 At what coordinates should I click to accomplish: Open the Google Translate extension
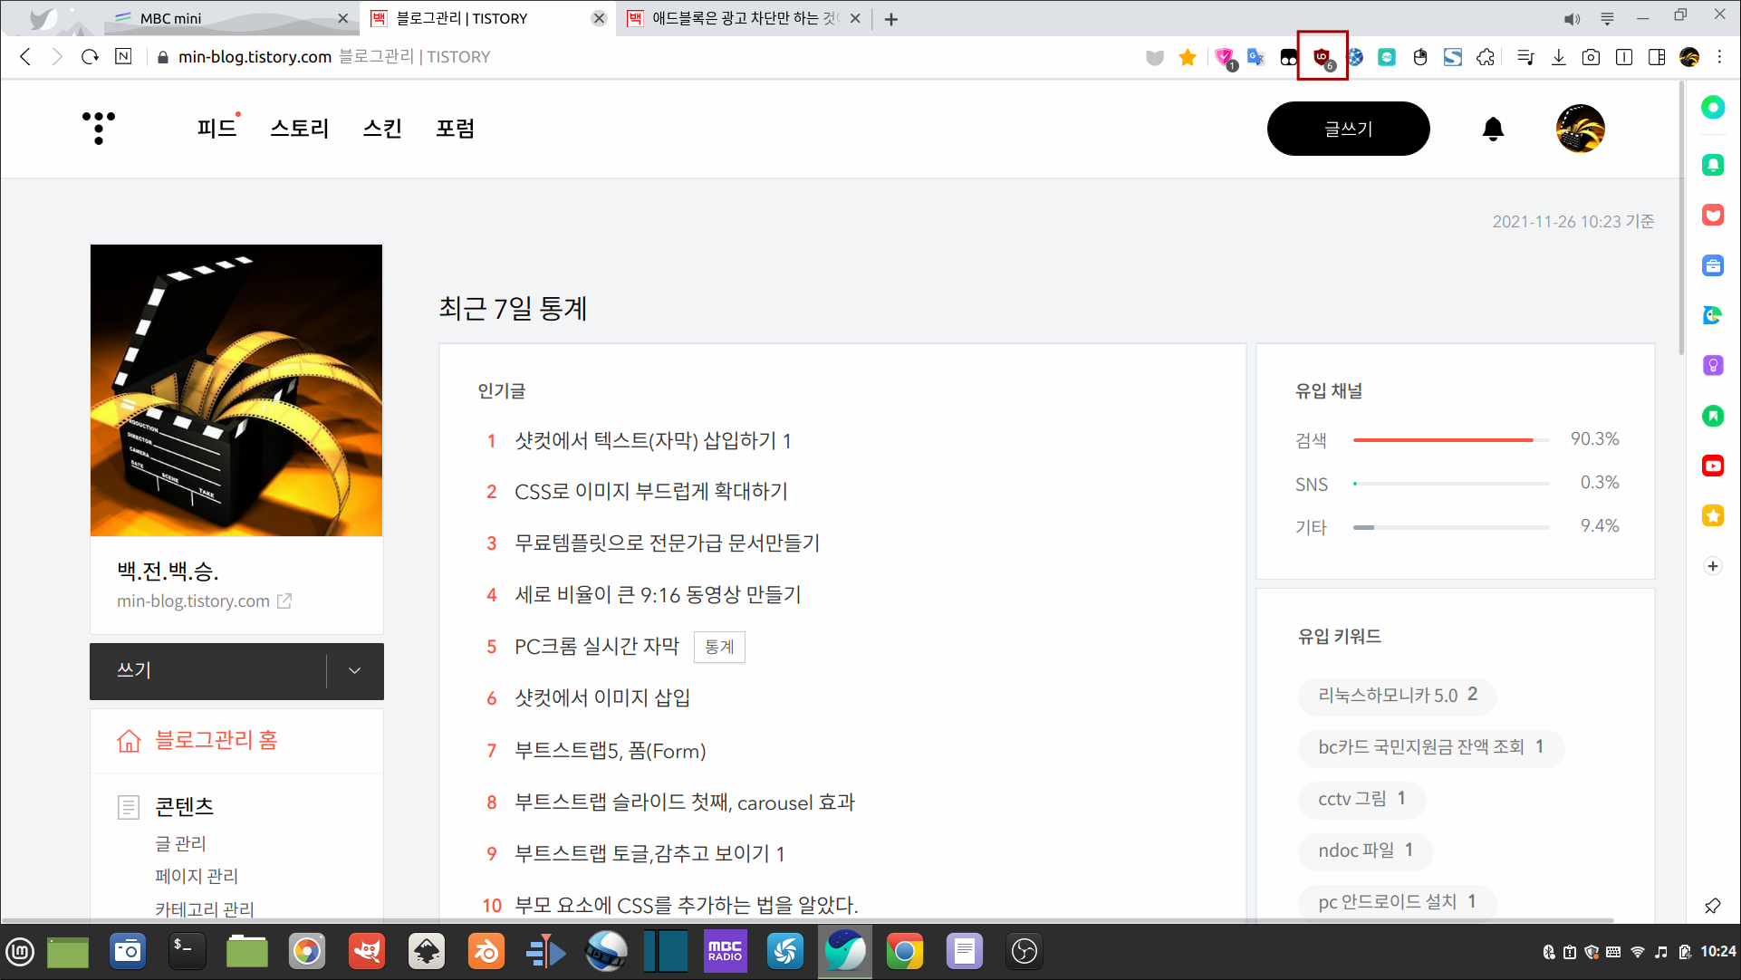pyautogui.click(x=1255, y=56)
